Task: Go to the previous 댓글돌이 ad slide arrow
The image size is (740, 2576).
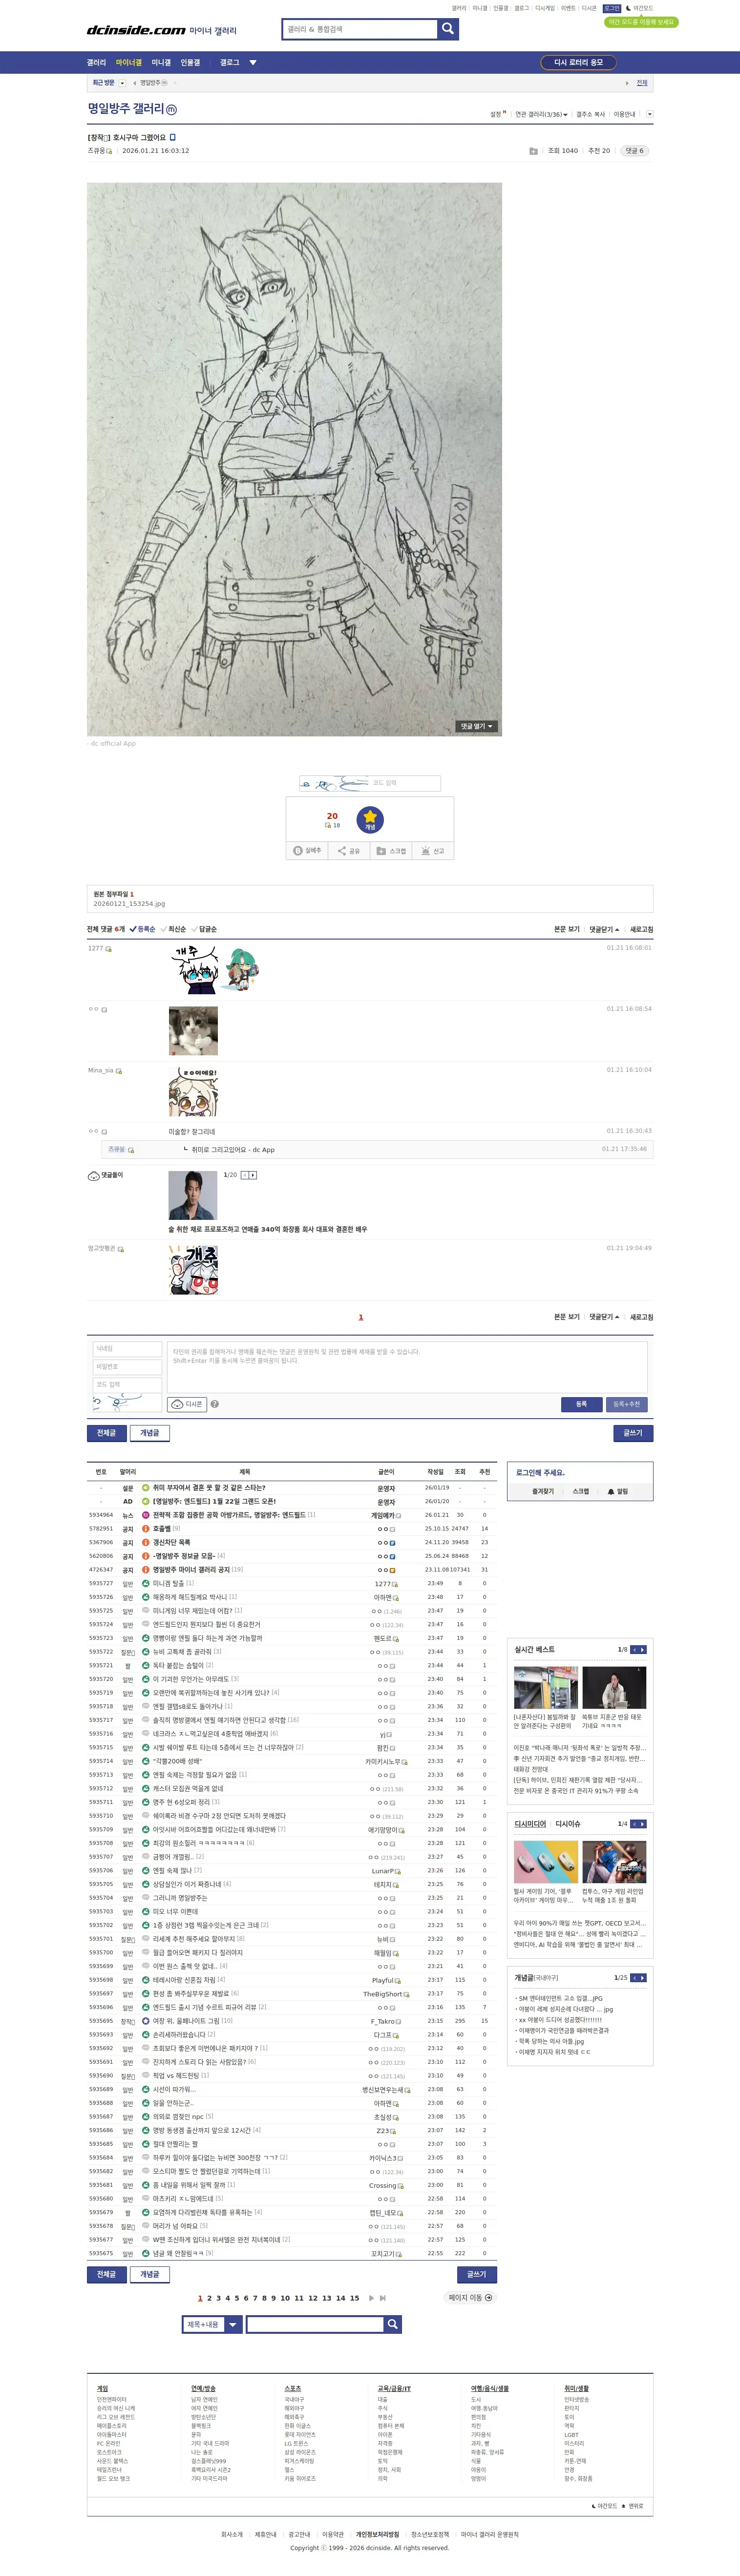Action: [244, 1175]
